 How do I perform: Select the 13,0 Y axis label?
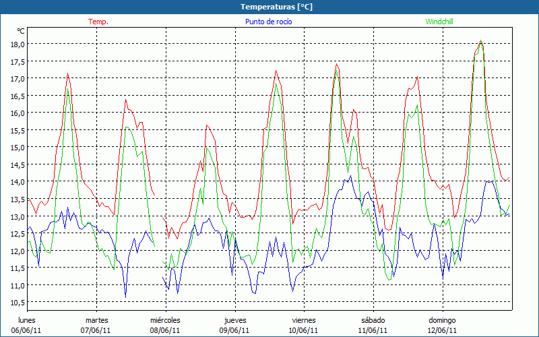coord(16,216)
